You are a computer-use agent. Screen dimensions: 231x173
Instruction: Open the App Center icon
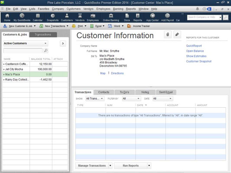coord(152,17)
